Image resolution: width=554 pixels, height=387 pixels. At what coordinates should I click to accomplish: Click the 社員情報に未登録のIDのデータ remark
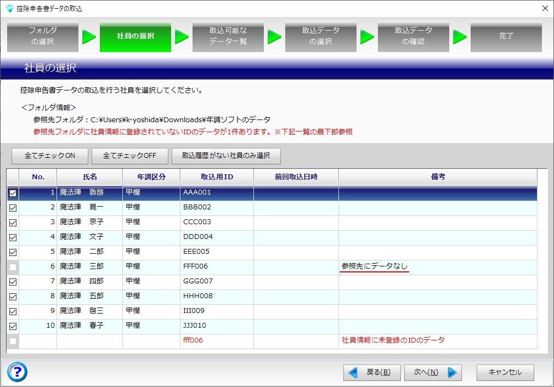(x=393, y=340)
